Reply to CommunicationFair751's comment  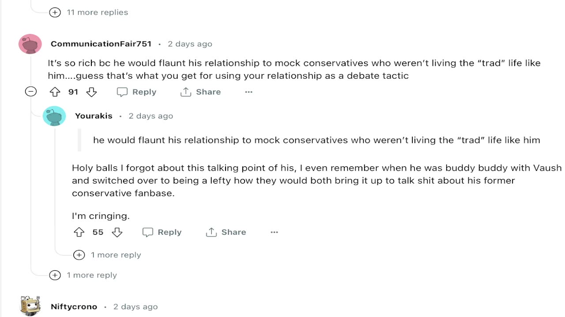136,92
